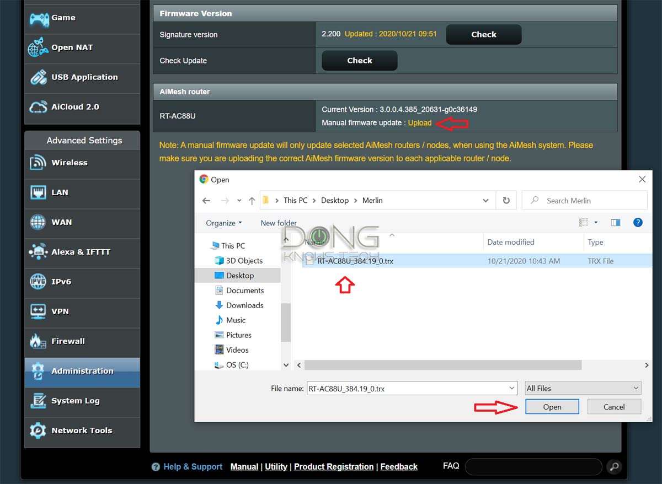The image size is (662, 484).
Task: Click the Open button
Action: 552,407
